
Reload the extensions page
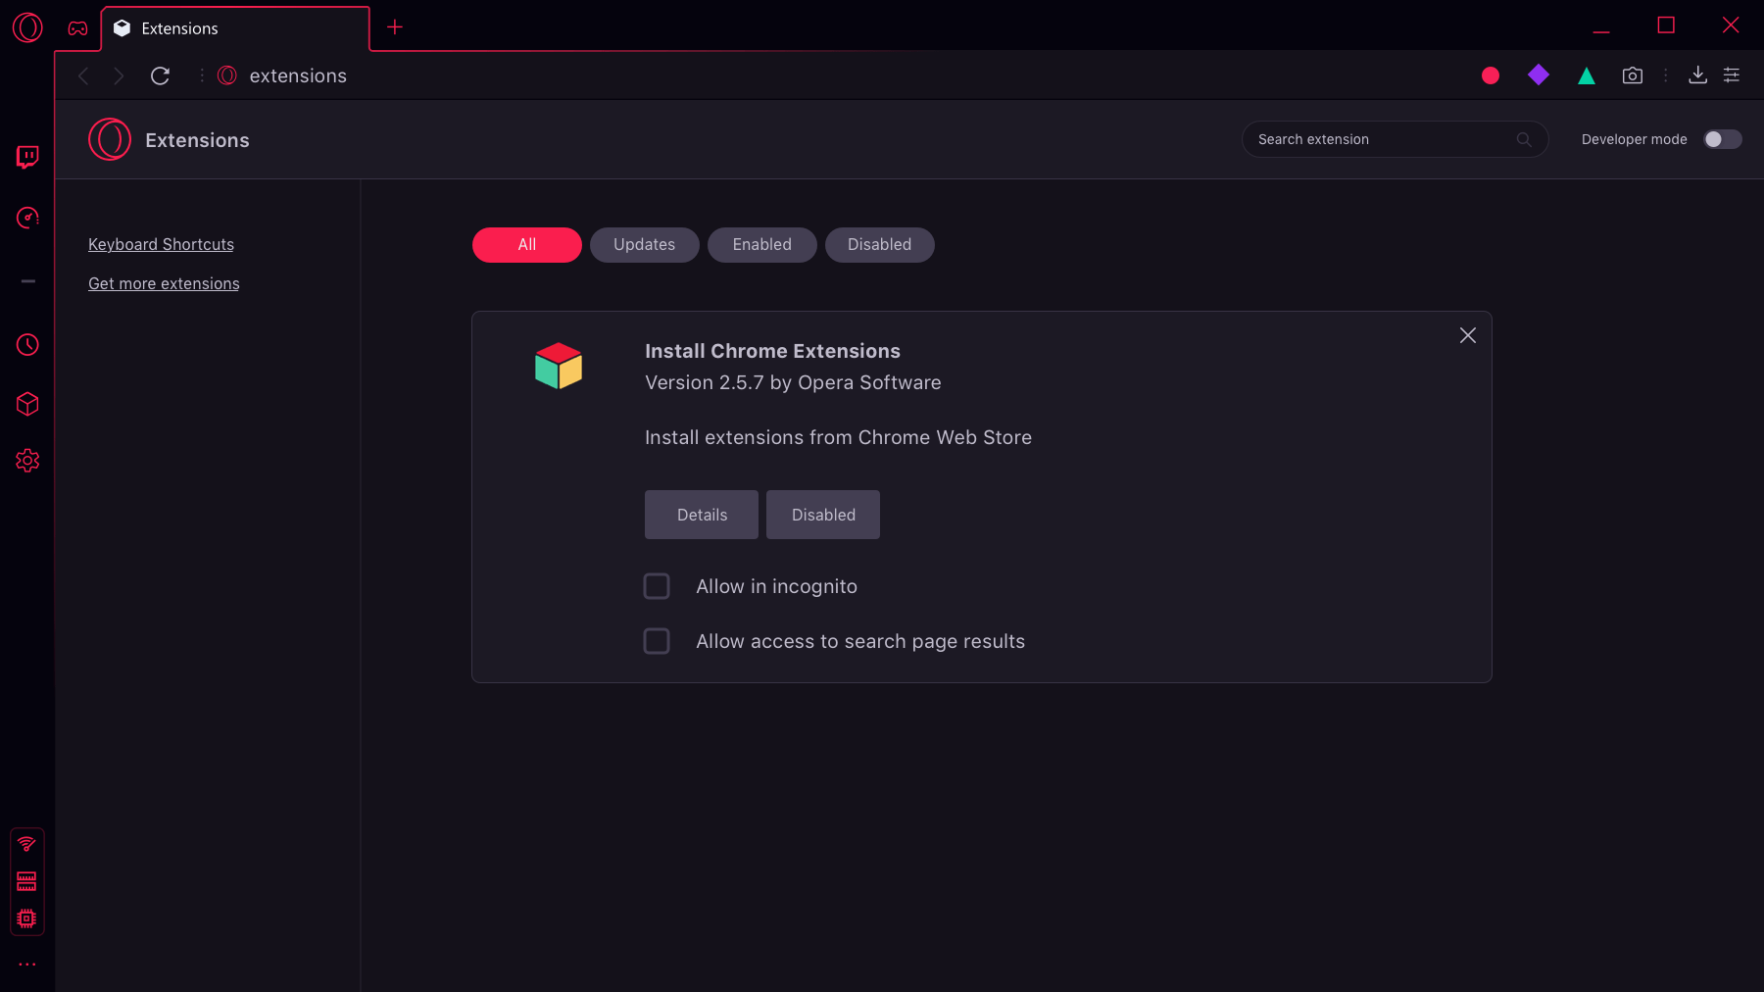pos(160,75)
